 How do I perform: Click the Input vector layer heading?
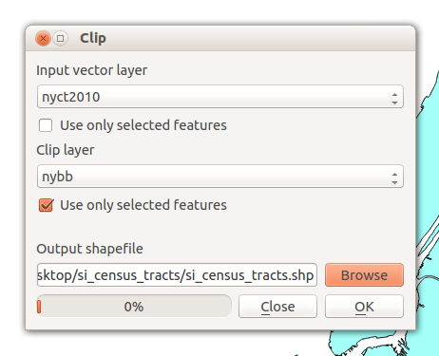tap(91, 70)
